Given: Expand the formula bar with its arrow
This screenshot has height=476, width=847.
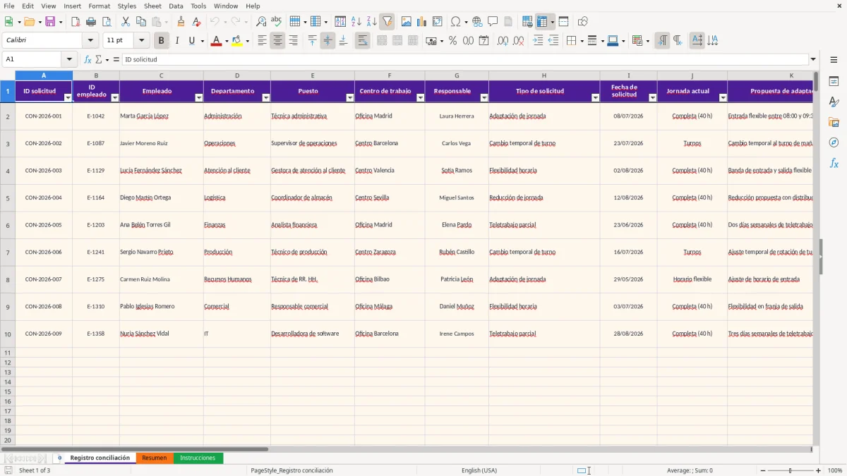Looking at the screenshot, I should 813,60.
